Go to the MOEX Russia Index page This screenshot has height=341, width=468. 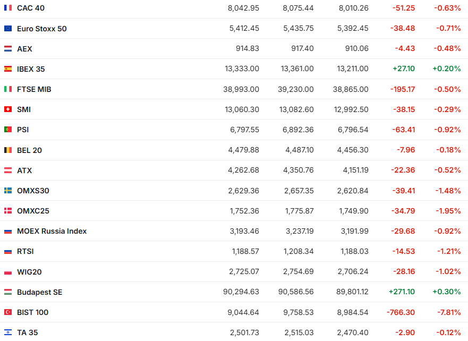[52, 231]
